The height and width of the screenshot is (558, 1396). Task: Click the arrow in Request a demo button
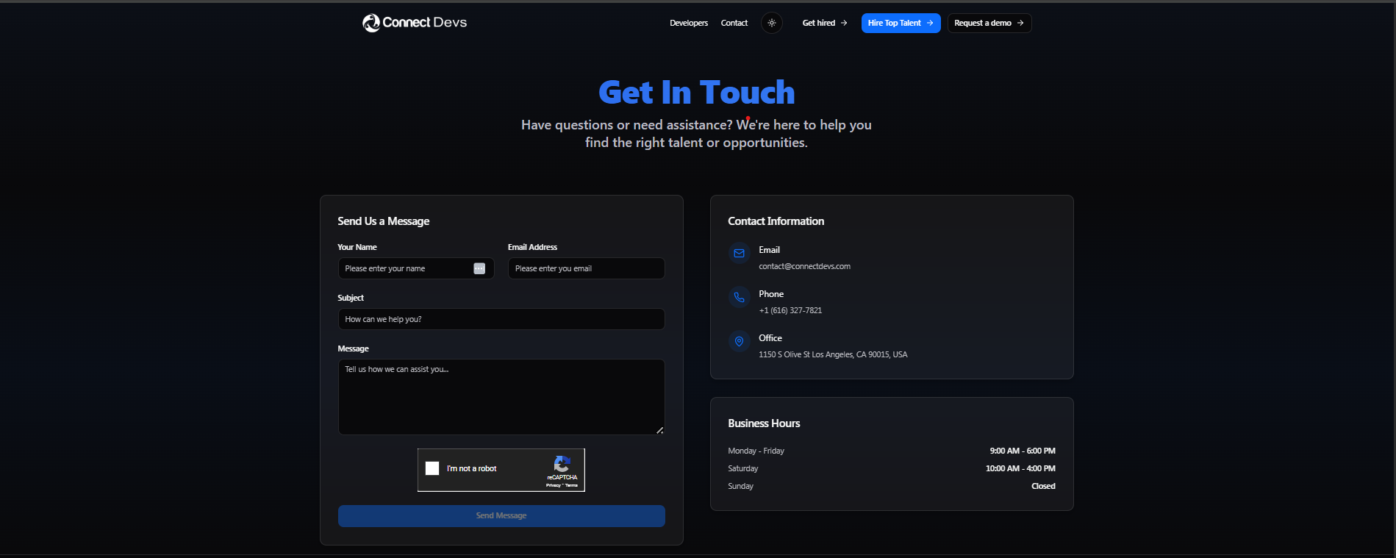pyautogui.click(x=1020, y=23)
